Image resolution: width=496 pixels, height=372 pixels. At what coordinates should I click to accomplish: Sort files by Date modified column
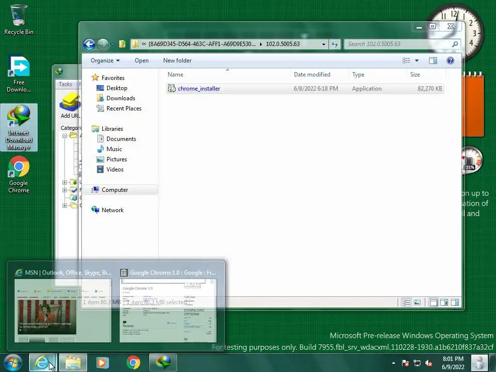[320, 75]
